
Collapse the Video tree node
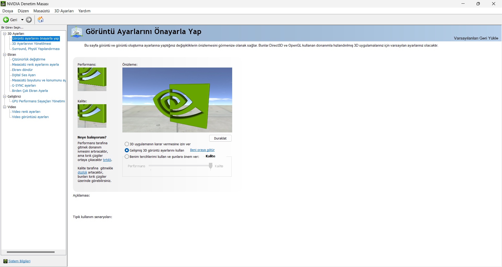point(4,107)
